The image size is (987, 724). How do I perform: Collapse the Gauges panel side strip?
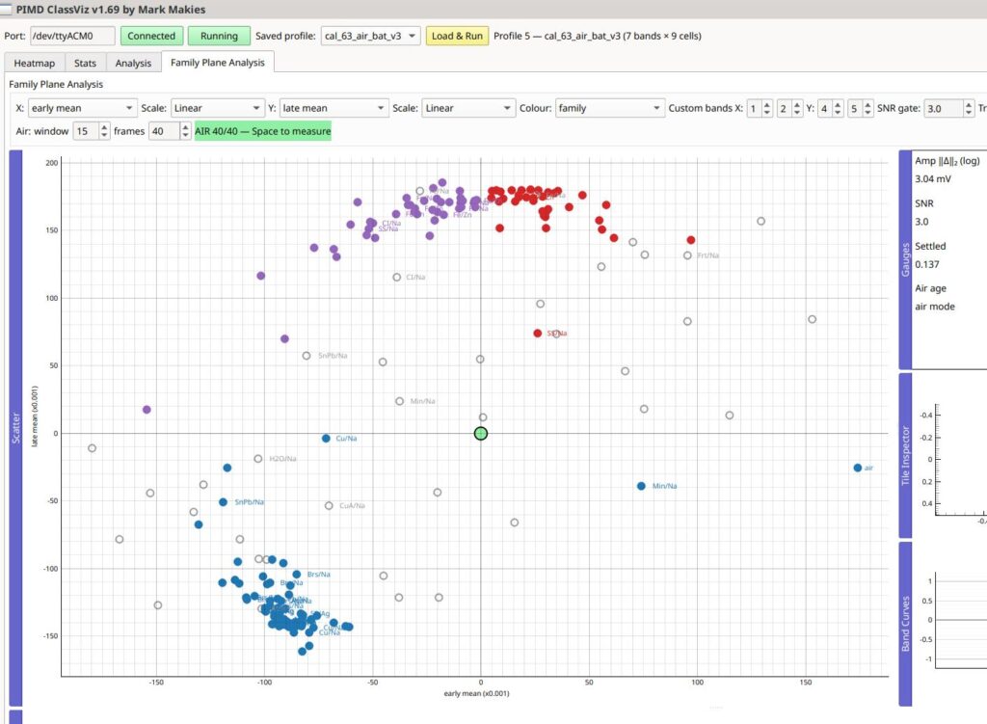click(x=905, y=259)
